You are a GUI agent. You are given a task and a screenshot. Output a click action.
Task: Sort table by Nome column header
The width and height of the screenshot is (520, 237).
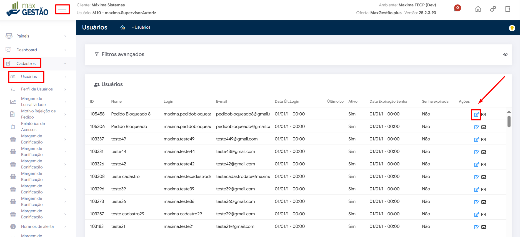(116, 102)
